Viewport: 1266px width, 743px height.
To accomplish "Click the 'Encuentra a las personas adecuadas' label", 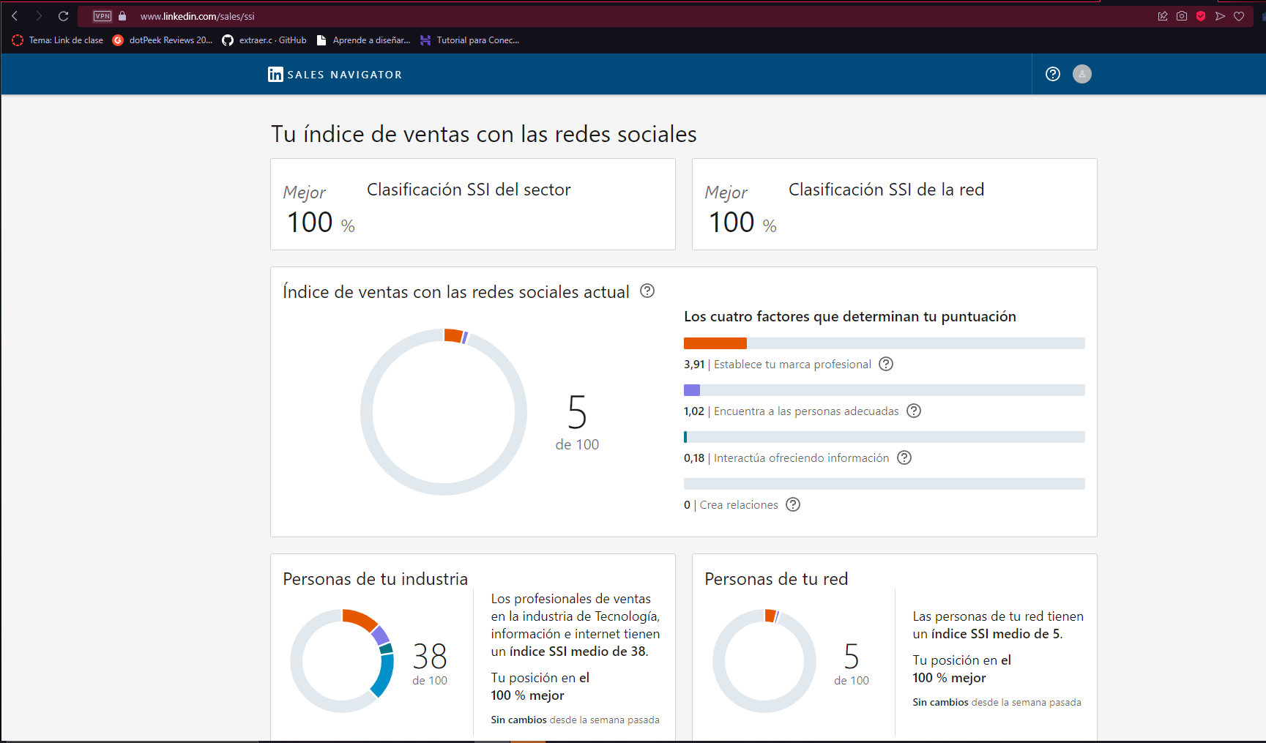I will [806, 411].
